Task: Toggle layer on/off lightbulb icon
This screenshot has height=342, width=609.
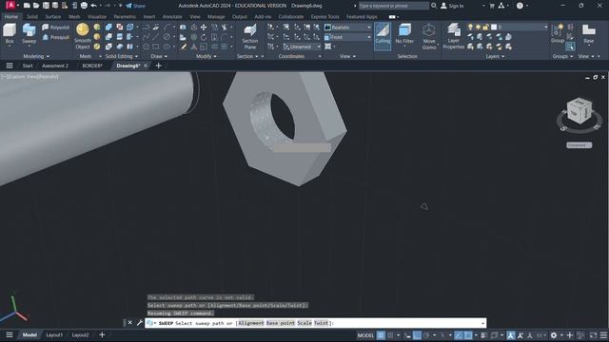Action: coord(470,28)
